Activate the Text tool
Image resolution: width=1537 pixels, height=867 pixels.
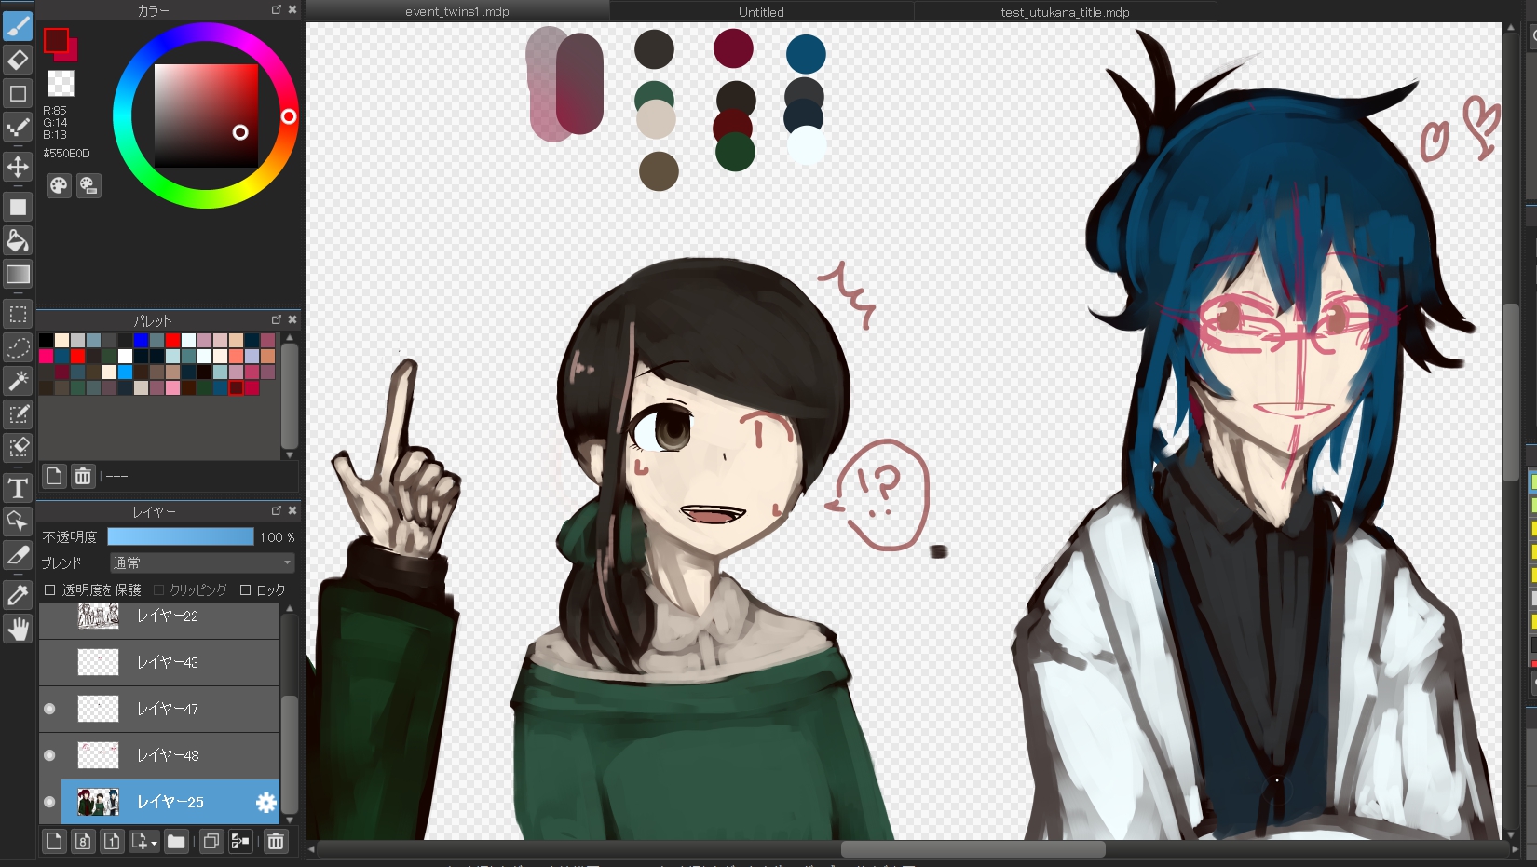(x=18, y=489)
